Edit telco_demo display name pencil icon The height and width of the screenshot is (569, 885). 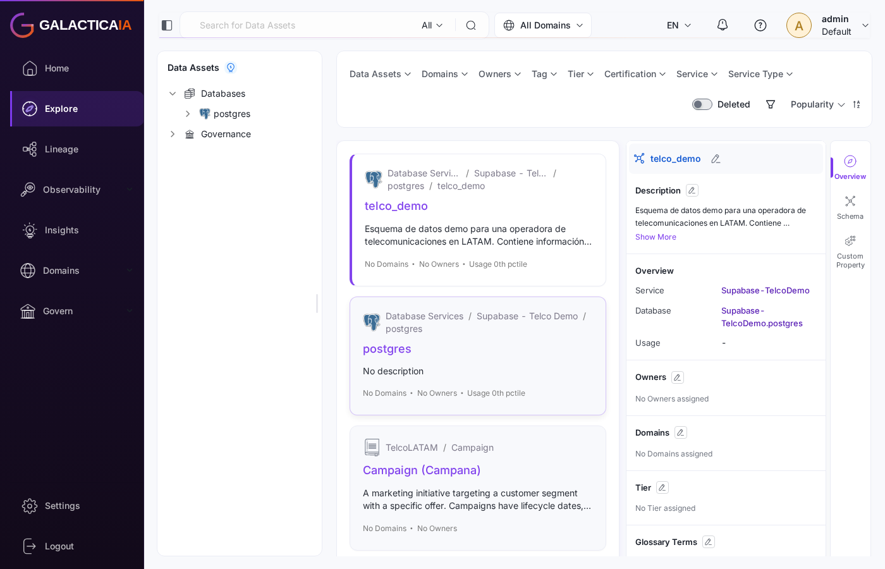[716, 159]
